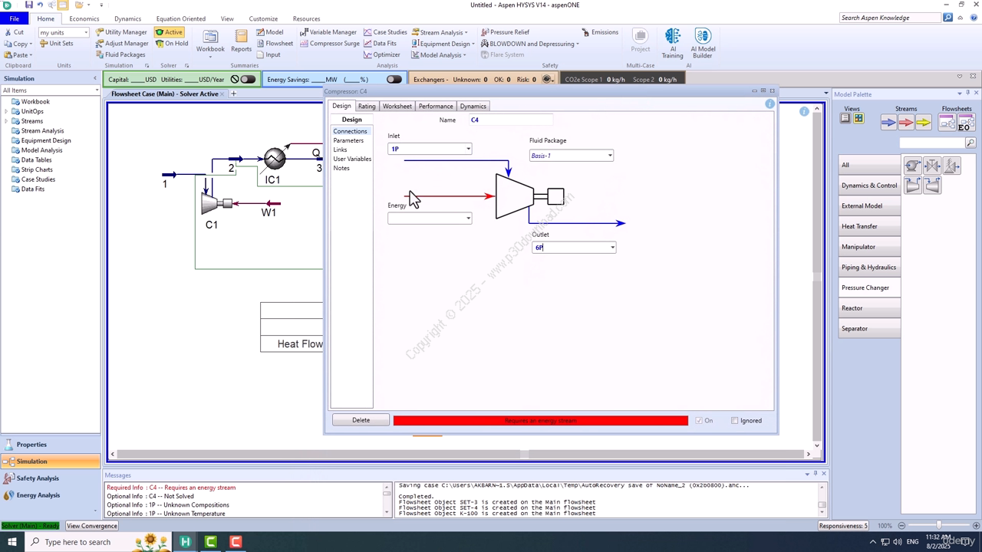The image size is (982, 552).
Task: Delete the compressor C4
Action: tap(361, 420)
